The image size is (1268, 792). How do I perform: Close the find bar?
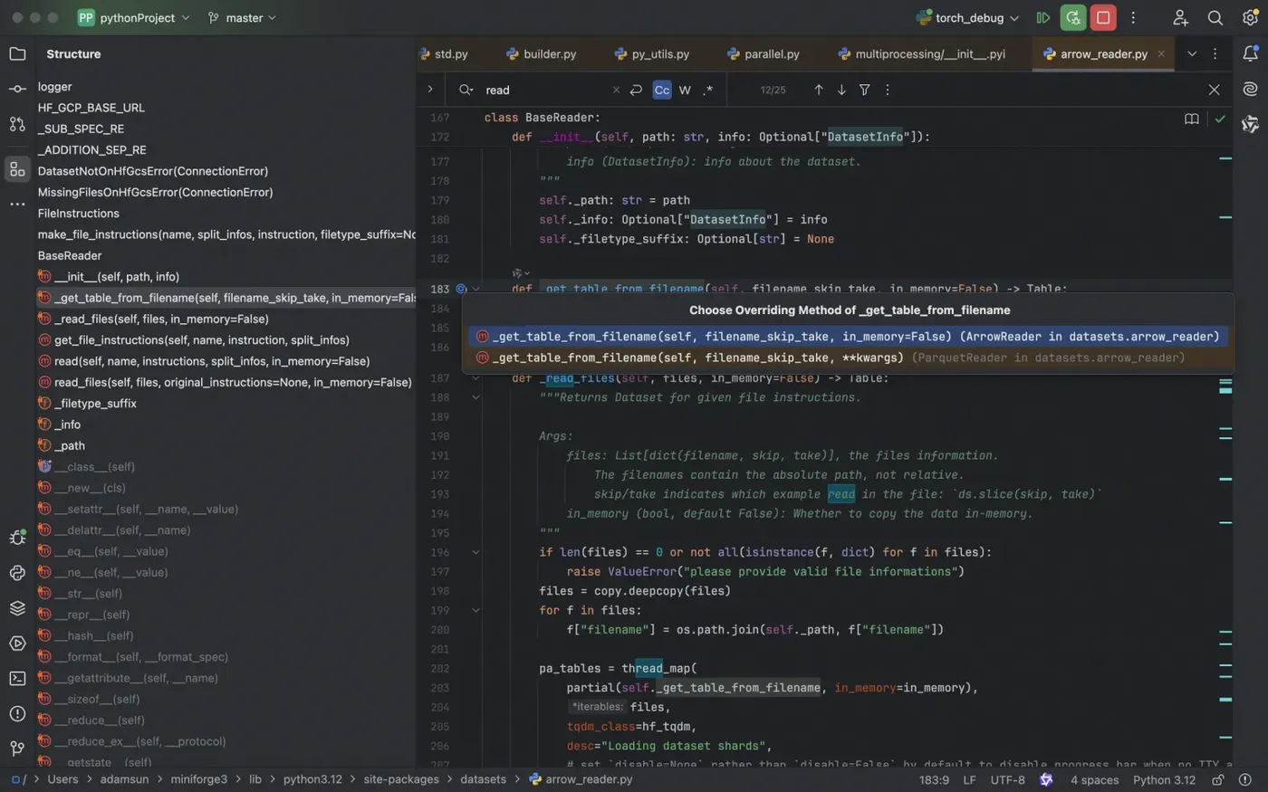pos(1215,90)
